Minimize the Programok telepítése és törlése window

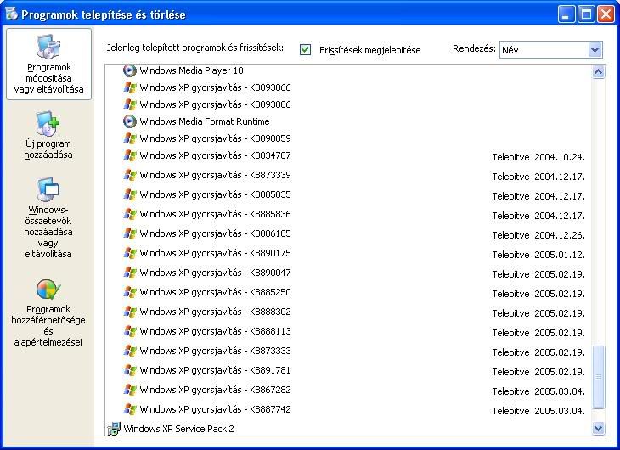566,14
